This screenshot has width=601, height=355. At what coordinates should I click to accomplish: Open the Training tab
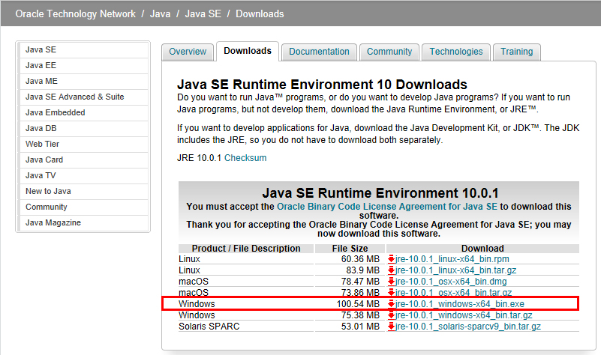click(x=516, y=52)
